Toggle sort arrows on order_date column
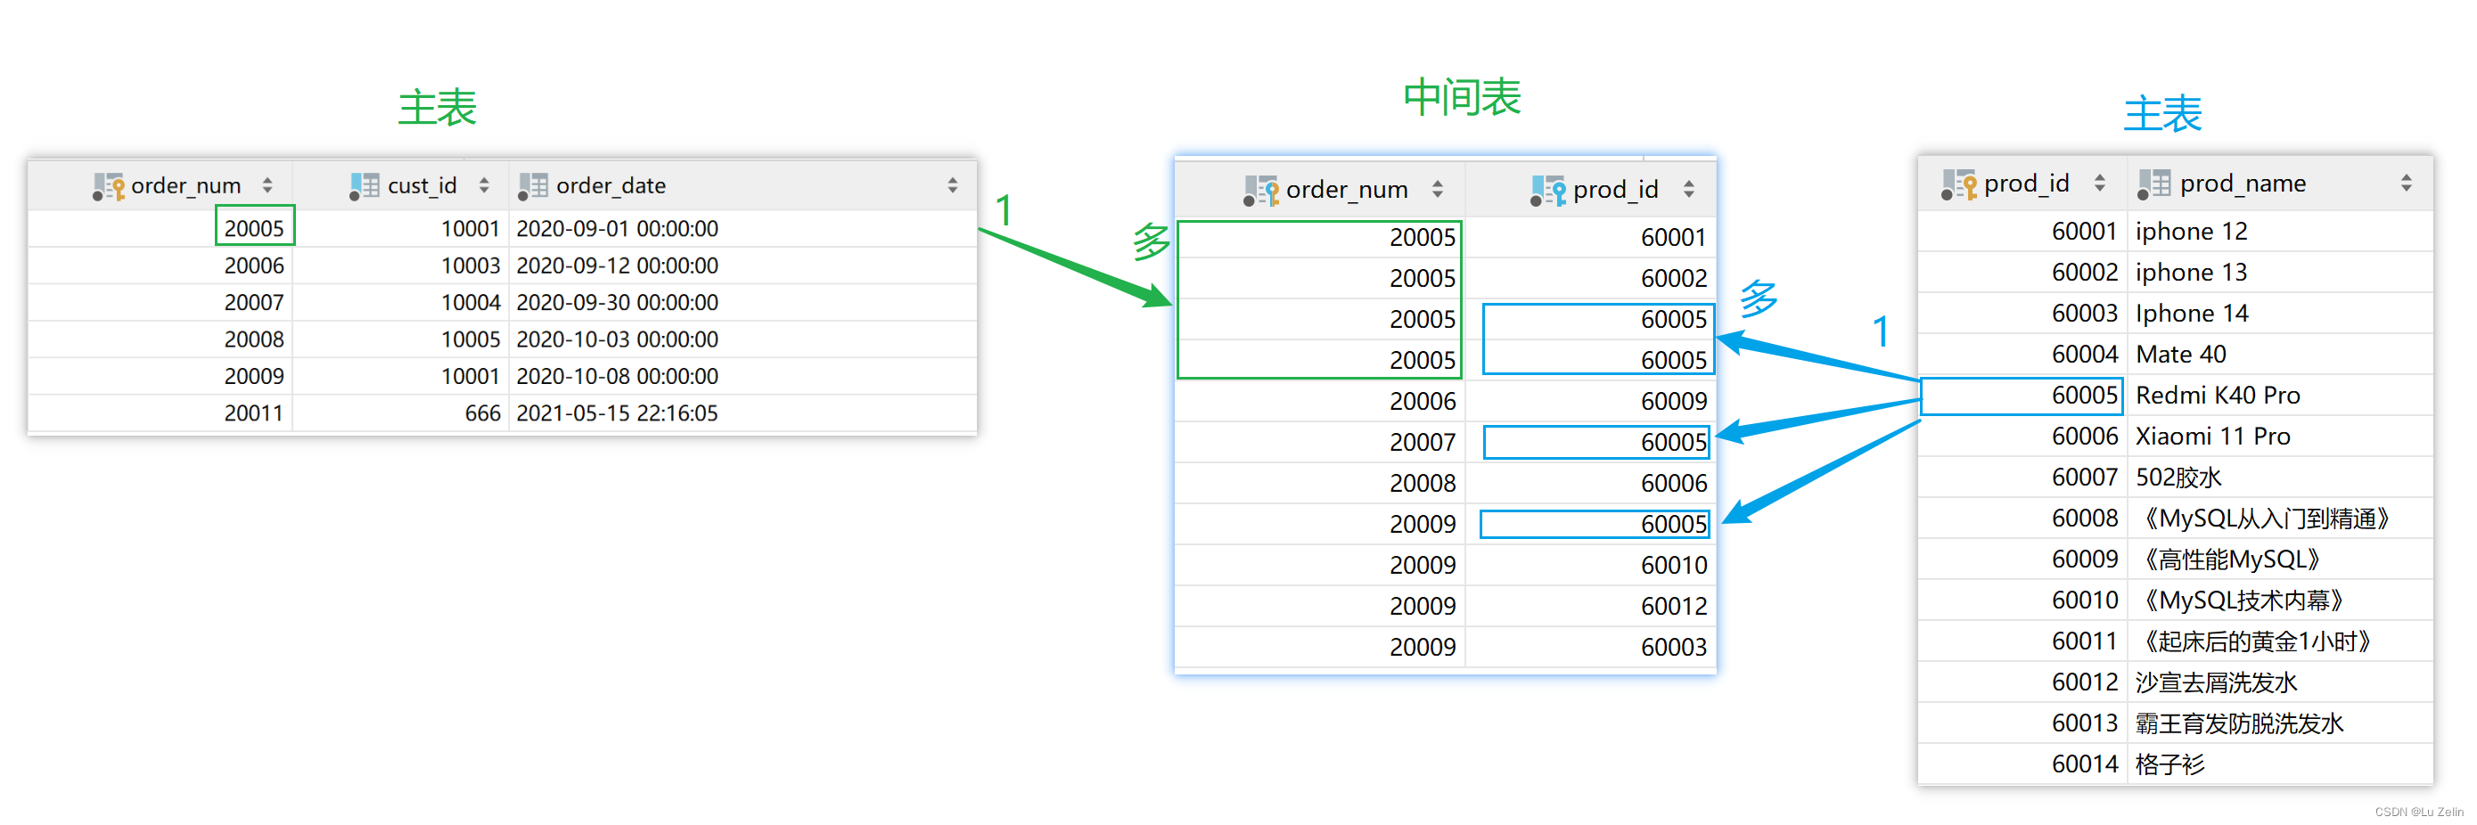The height and width of the screenshot is (825, 2477). (952, 185)
